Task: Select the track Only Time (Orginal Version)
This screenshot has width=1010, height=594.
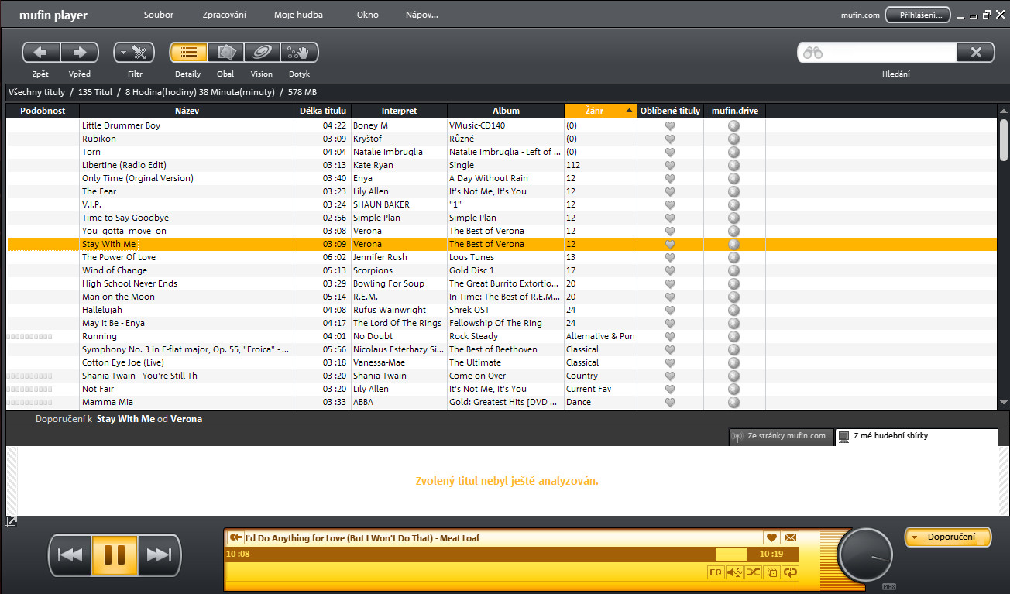Action: [138, 178]
